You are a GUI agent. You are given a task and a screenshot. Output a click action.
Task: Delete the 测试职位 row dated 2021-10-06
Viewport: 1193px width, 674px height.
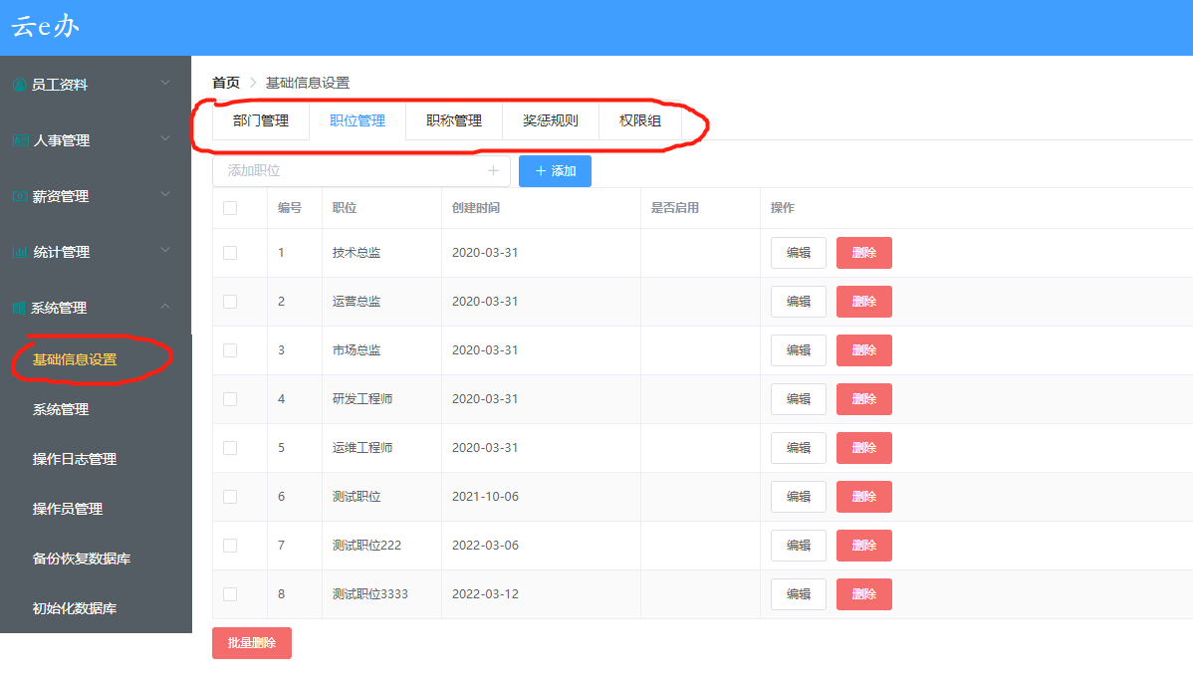[864, 496]
